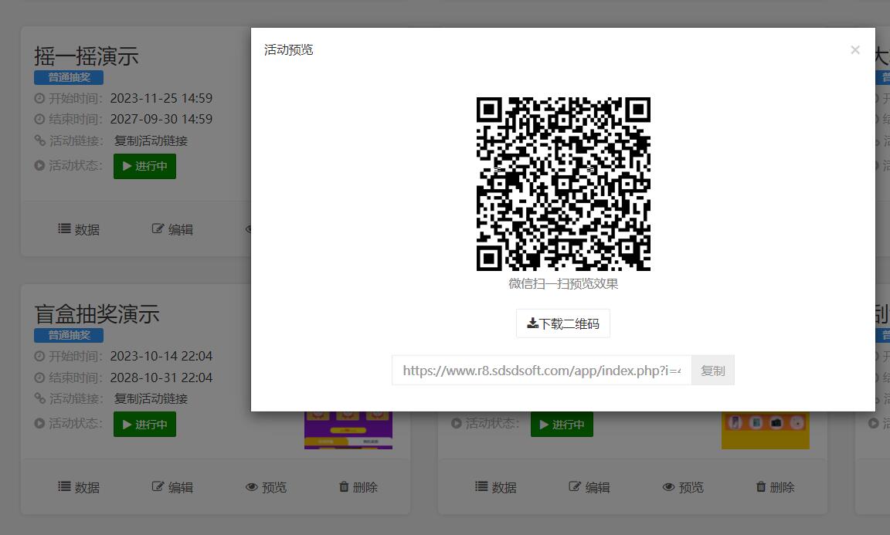The image size is (890, 535).
Task: Toggle 进行中 status beside the yellow thumbnail
Action: 562,425
